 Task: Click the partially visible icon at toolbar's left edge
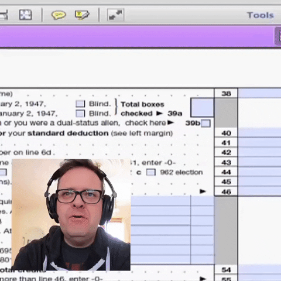[4, 15]
